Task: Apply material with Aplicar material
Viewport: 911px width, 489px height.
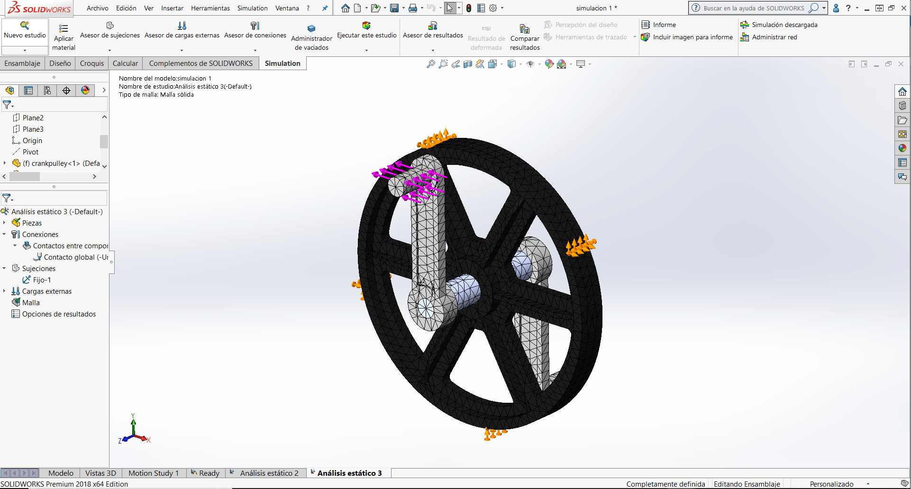Action: tap(64, 38)
